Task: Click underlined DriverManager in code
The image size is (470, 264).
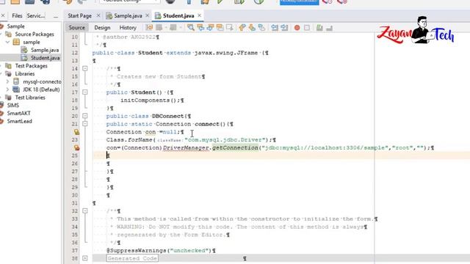Action: pos(186,147)
